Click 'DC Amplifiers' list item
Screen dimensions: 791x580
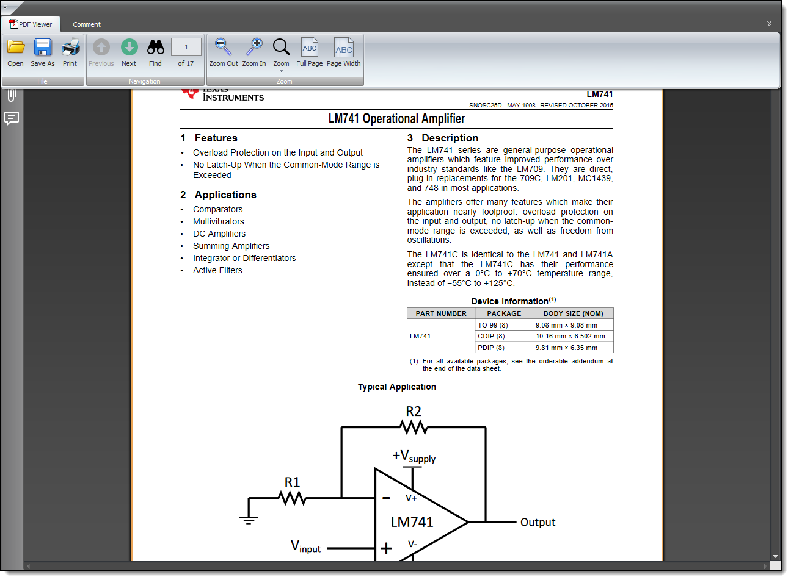coord(219,234)
